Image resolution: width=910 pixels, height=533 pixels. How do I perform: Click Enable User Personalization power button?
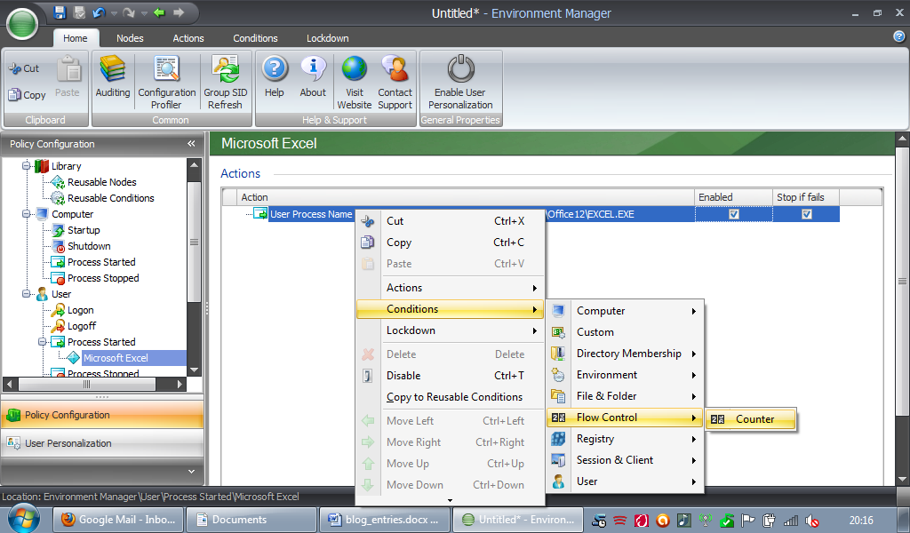[460, 82]
